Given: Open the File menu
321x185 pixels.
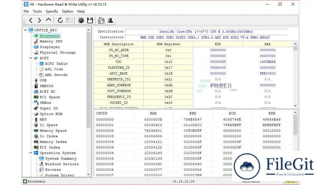Looking at the screenshot, I should (x=26, y=11).
